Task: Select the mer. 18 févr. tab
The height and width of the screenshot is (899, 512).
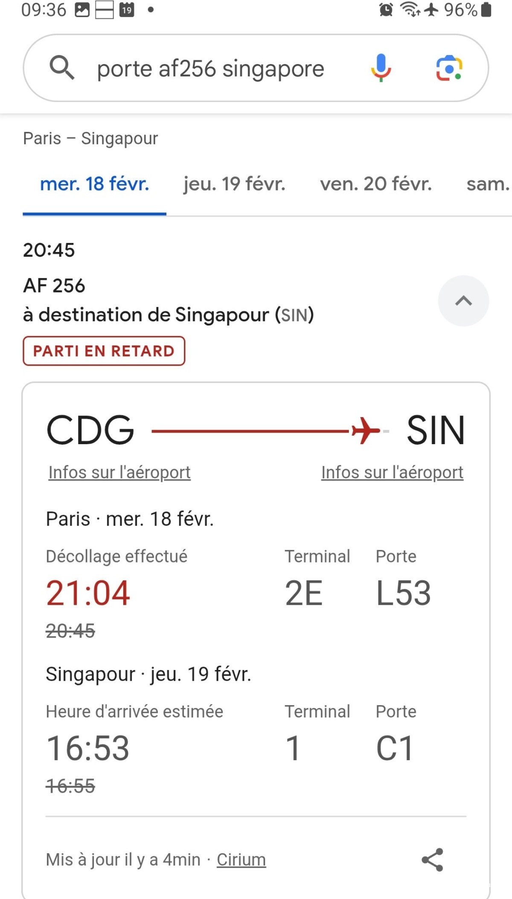Action: point(94,184)
